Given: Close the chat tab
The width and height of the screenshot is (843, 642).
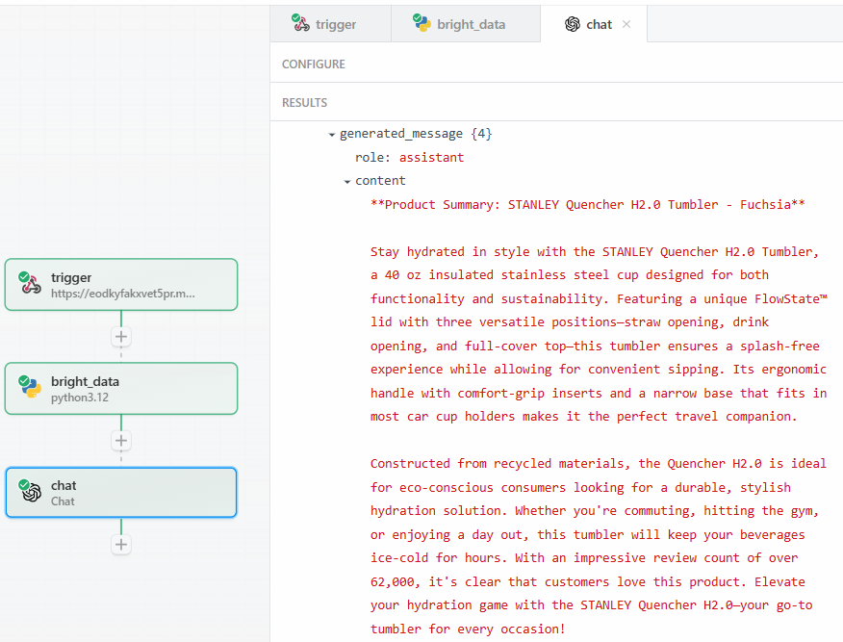Looking at the screenshot, I should (626, 24).
